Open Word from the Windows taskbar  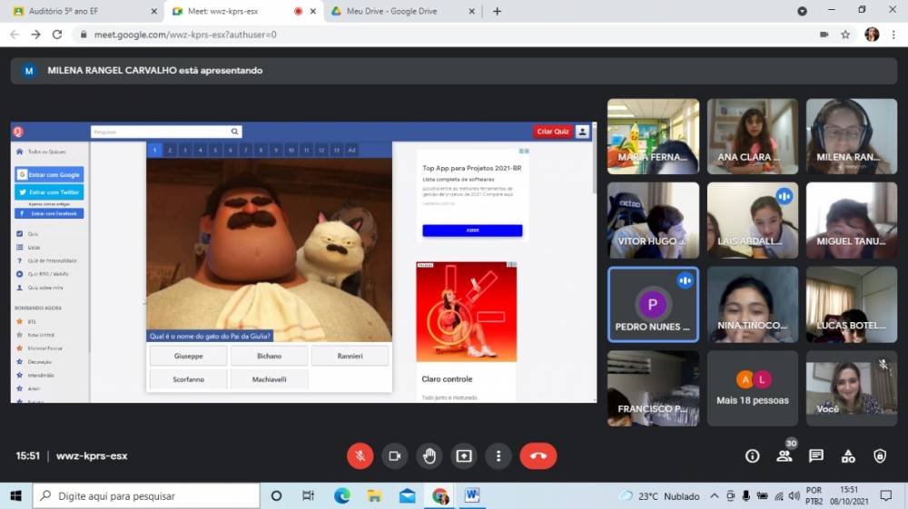coord(472,496)
